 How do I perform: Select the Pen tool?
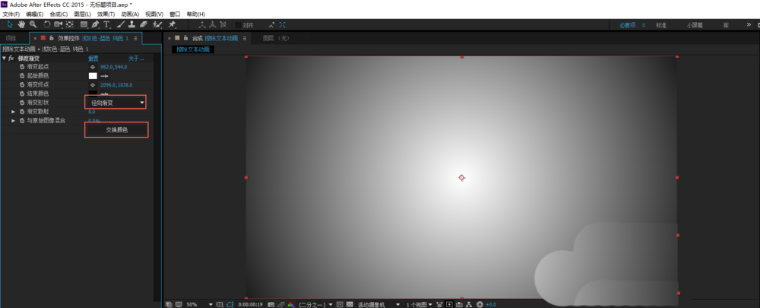tap(96, 24)
